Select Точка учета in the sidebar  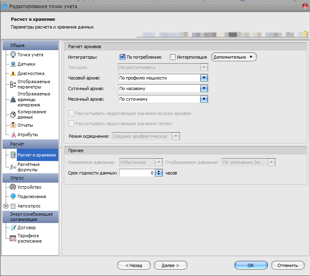[x=30, y=55]
